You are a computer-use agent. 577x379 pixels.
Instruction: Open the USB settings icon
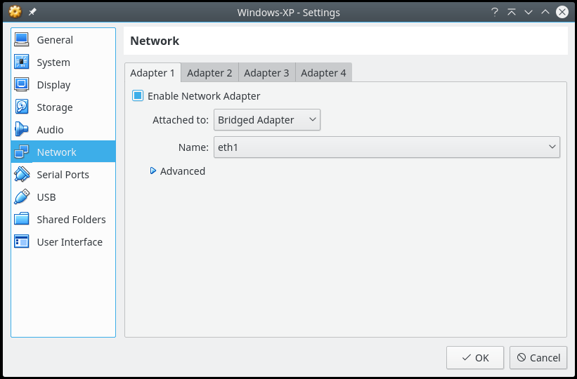[x=22, y=197]
